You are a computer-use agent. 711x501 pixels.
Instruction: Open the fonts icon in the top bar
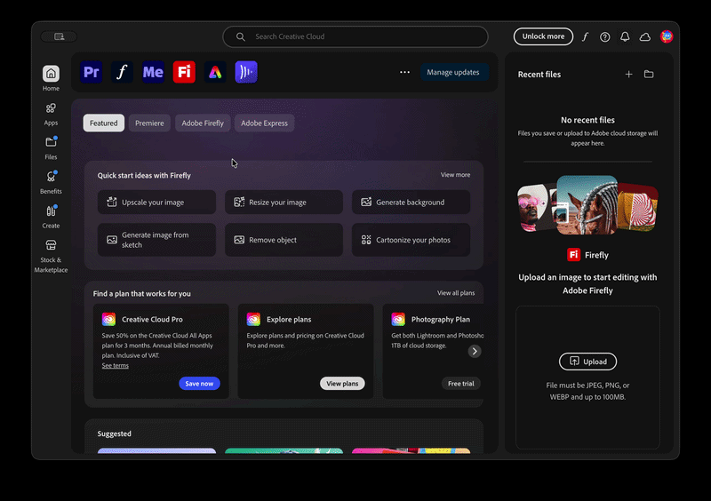pos(585,36)
